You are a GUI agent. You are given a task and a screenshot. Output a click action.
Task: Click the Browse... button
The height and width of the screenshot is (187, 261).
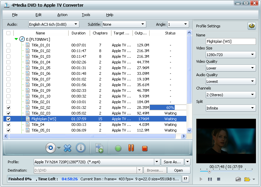pyautogui.click(x=155, y=170)
